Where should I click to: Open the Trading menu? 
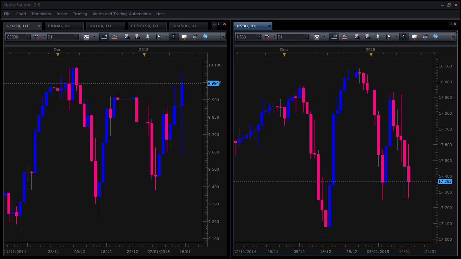pos(80,14)
